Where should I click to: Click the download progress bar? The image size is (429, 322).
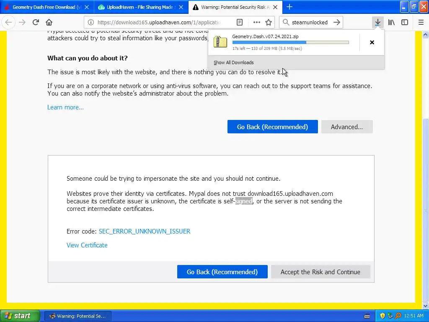[291, 42]
